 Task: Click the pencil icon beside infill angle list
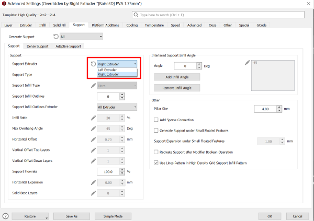(247, 64)
